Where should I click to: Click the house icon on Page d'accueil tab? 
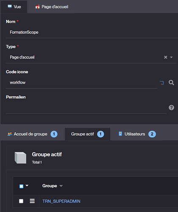point(38,7)
